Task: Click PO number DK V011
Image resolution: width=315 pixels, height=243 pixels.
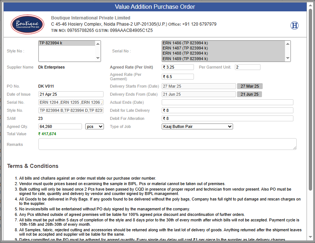Action: [46, 86]
